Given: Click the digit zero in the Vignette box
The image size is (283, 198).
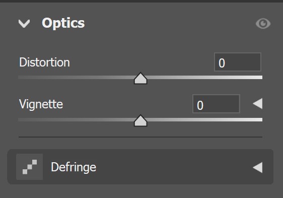Looking at the screenshot, I should pyautogui.click(x=200, y=105).
